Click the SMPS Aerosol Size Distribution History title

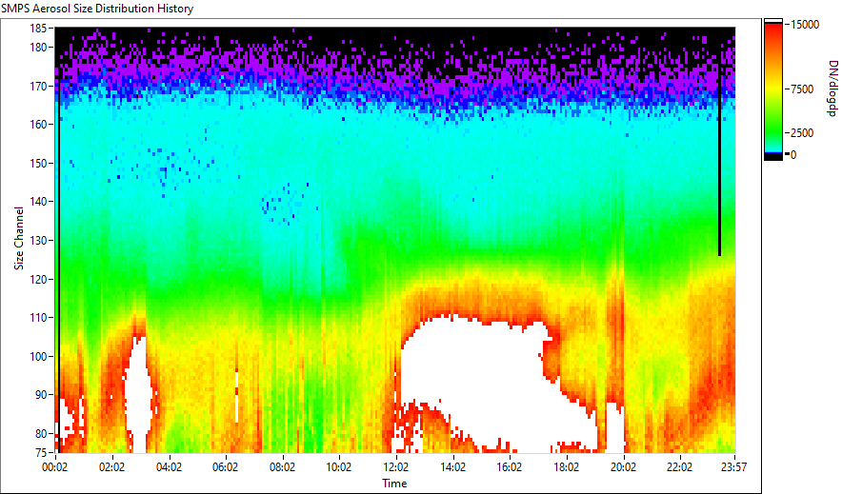(x=97, y=8)
